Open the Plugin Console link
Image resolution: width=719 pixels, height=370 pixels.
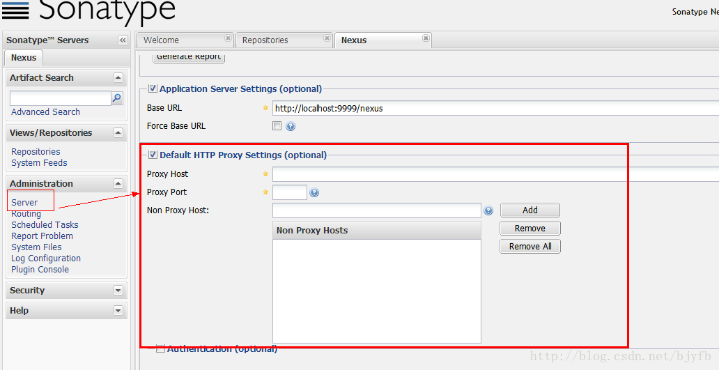[40, 270]
